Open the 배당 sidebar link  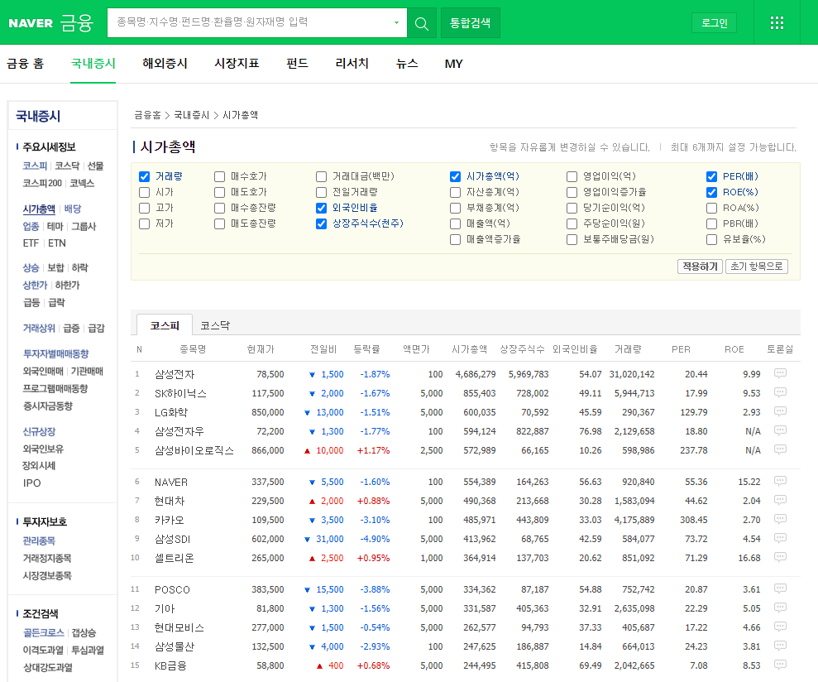pyautogui.click(x=73, y=209)
